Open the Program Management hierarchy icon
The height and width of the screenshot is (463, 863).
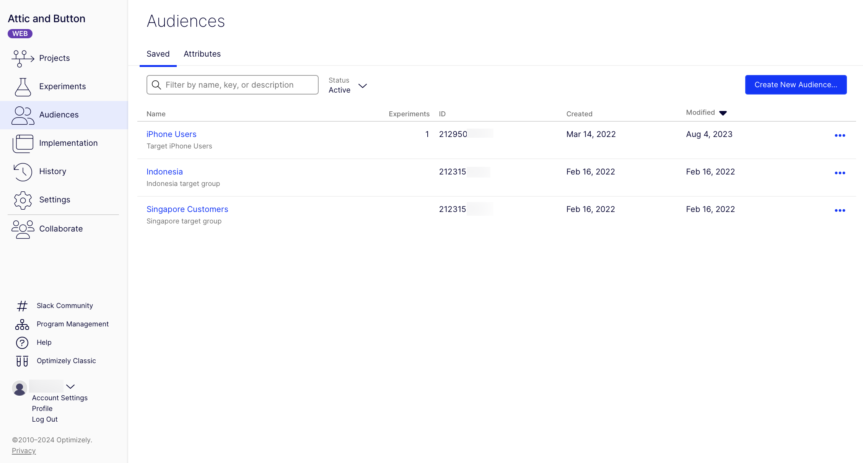coord(22,324)
